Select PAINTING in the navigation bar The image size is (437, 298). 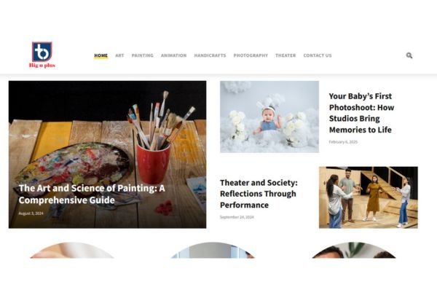click(143, 55)
